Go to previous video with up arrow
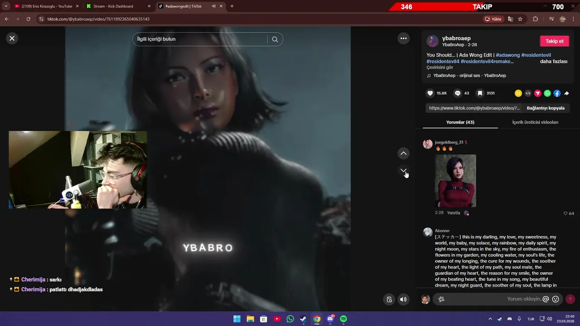The image size is (580, 326). tap(403, 153)
